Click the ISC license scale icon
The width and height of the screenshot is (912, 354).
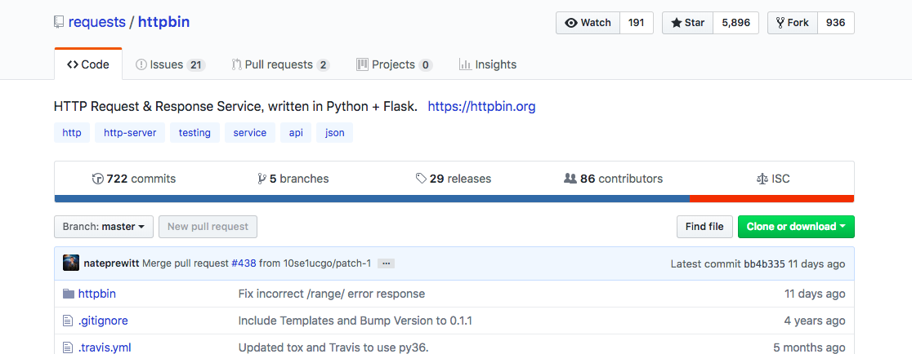coord(762,179)
